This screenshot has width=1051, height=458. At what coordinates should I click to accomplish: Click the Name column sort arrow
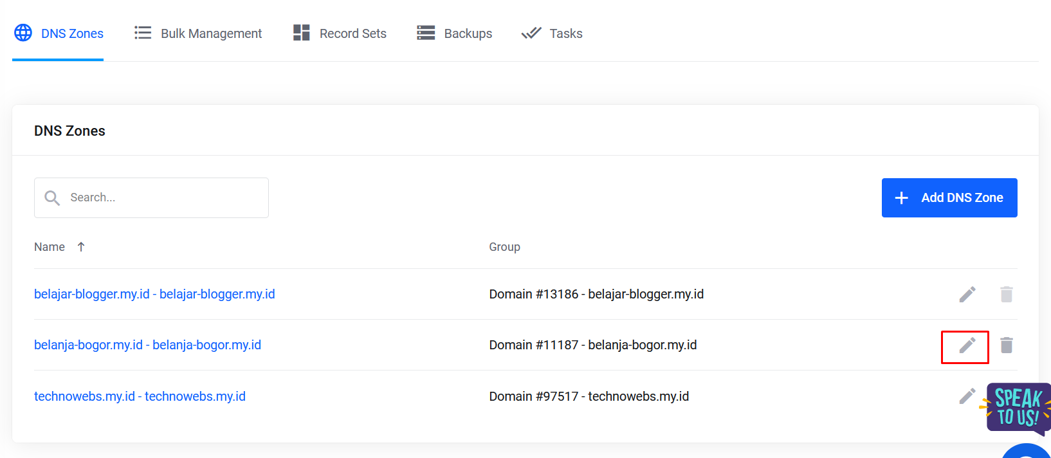[x=81, y=247]
